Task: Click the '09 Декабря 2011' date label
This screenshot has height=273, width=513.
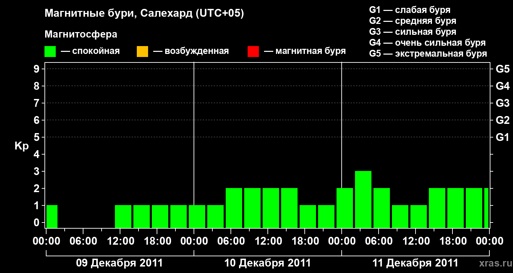Action: 119,263
